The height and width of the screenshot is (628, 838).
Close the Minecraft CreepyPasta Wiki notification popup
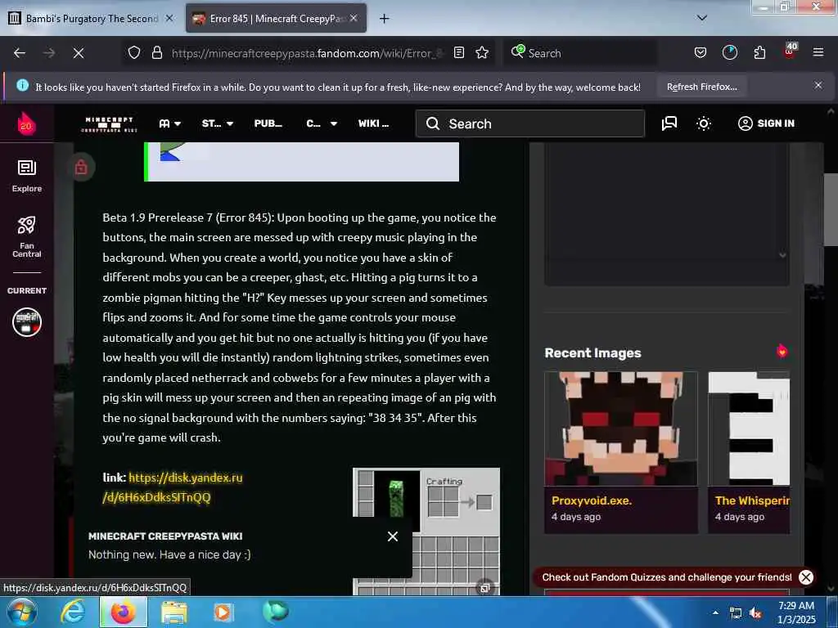click(x=392, y=536)
